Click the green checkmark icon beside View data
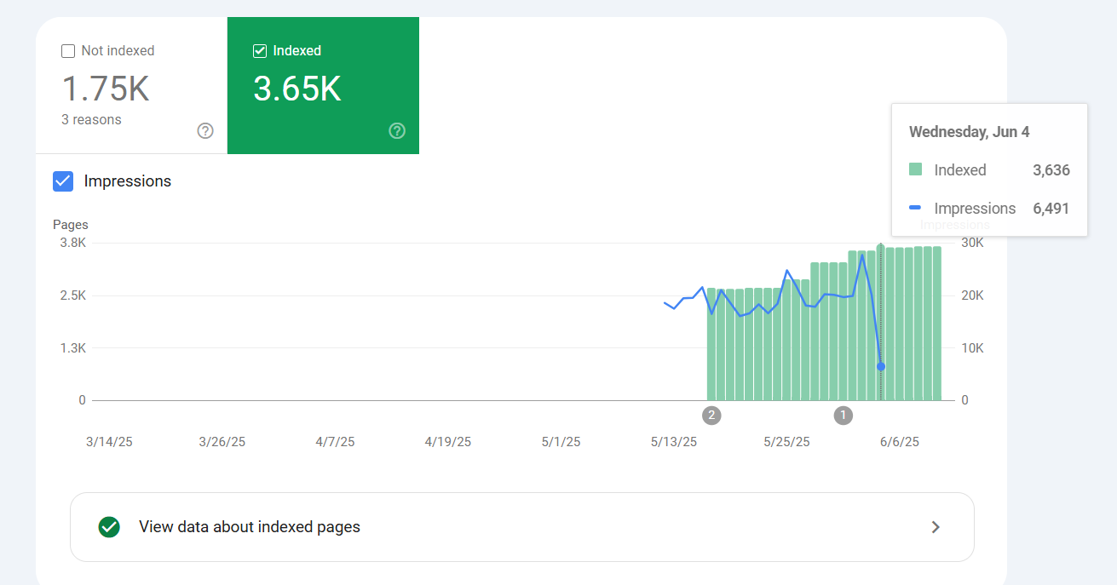The image size is (1117, 585). [109, 527]
